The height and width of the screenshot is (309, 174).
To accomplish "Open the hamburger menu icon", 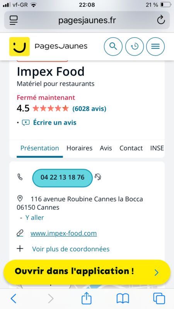I will [x=155, y=46].
